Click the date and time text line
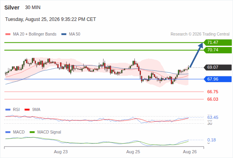Viewport: 233px width, 158px height. [51, 19]
